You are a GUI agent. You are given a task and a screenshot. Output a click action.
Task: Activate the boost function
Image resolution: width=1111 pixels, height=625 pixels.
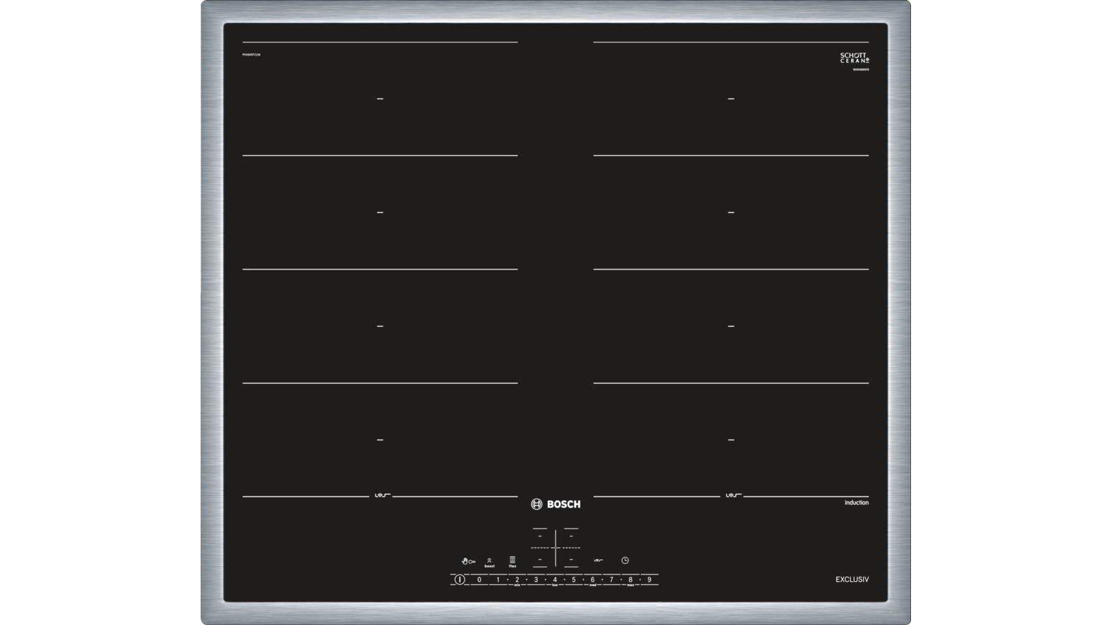(490, 561)
